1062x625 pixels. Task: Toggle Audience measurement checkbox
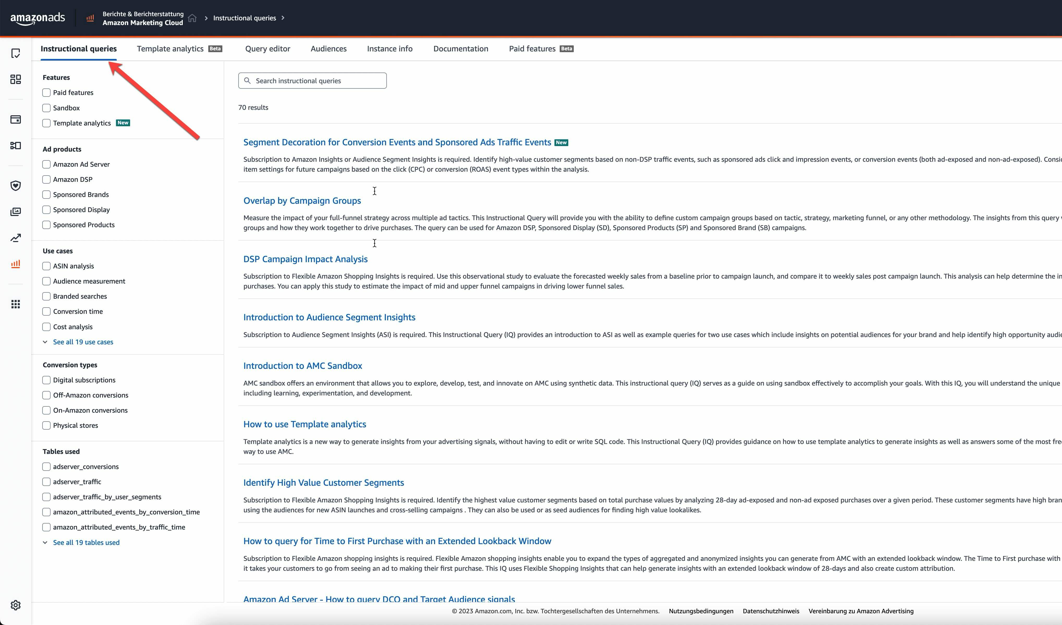coord(46,281)
